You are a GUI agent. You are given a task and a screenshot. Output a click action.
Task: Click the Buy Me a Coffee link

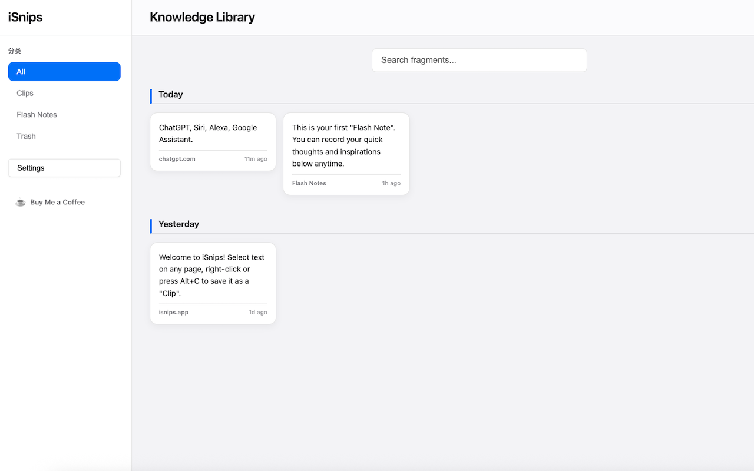tap(58, 202)
